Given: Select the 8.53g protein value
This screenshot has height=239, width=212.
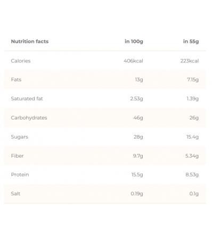Looking at the screenshot, I should tap(192, 175).
